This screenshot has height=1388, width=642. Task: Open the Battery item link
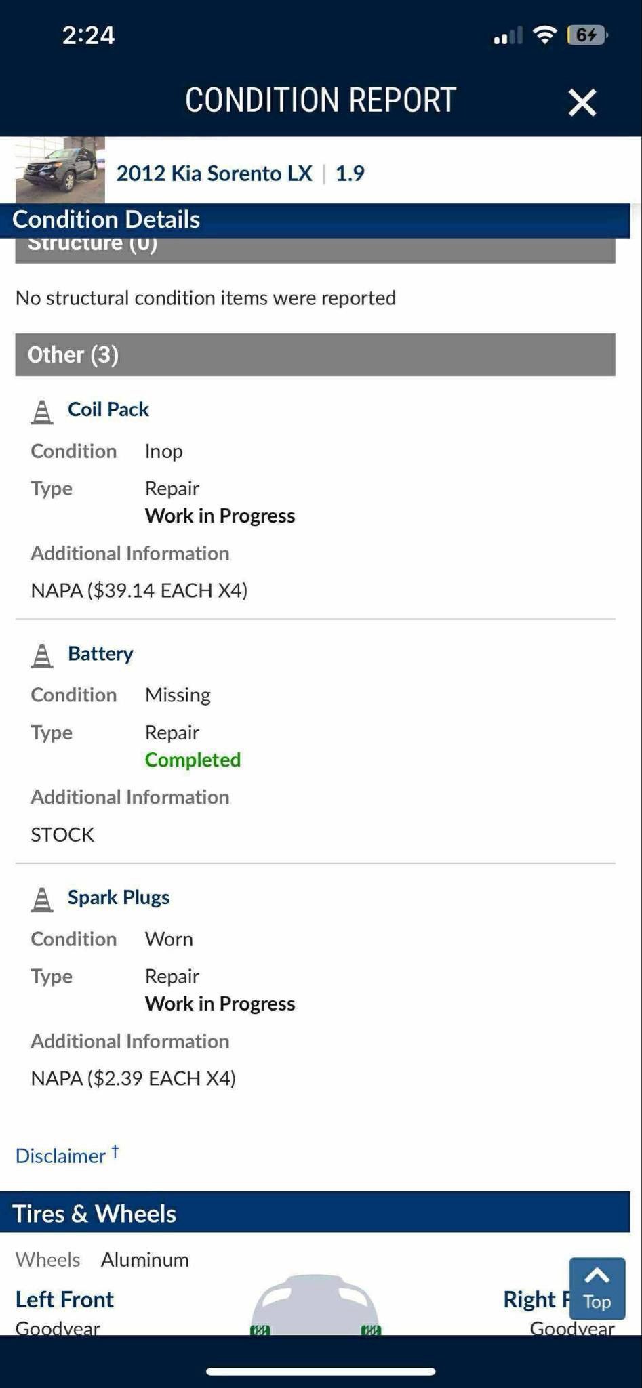point(100,653)
